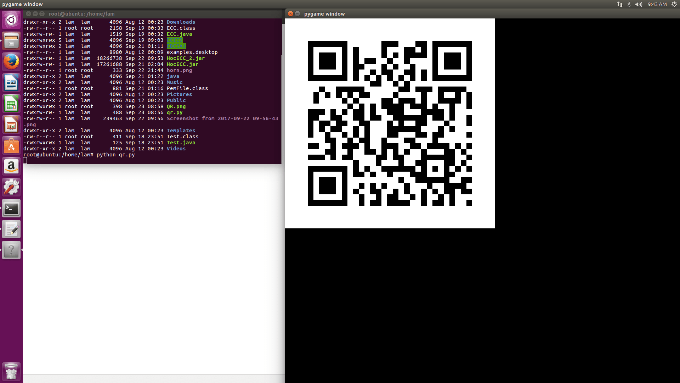Launch the Amazon shortcut

click(x=11, y=166)
